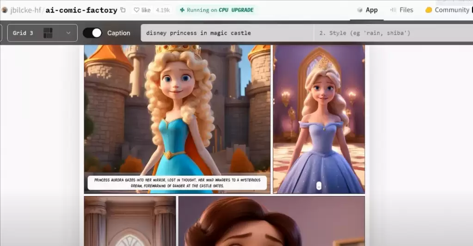Switch to the Files tab

pos(401,10)
